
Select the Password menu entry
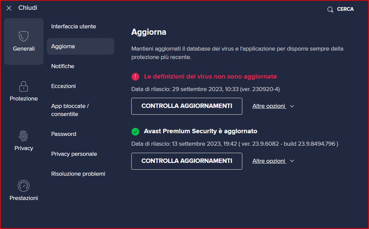point(64,134)
